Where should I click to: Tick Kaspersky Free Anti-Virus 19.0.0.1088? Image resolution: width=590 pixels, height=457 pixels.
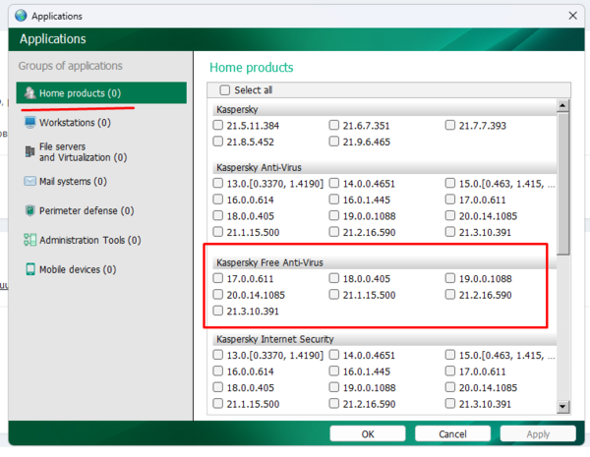tap(450, 278)
